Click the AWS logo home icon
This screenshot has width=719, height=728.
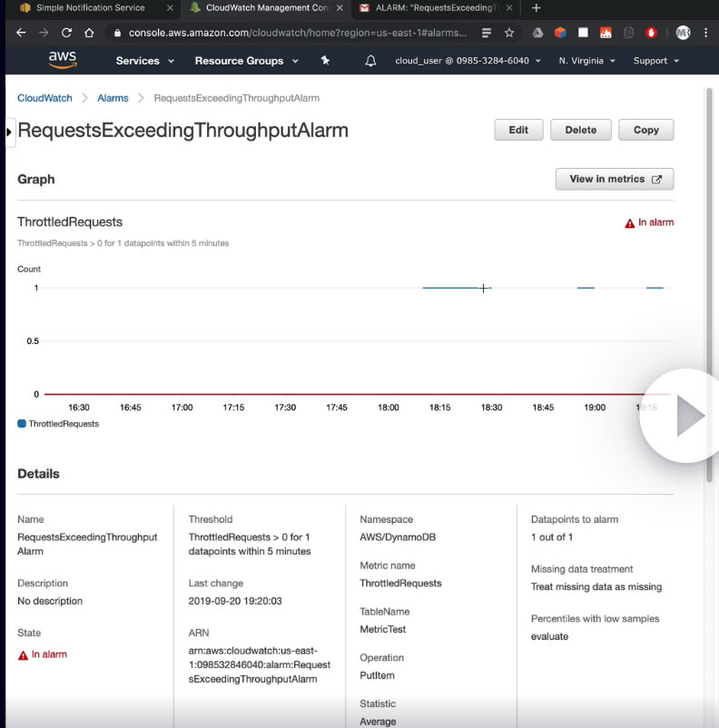tap(63, 60)
